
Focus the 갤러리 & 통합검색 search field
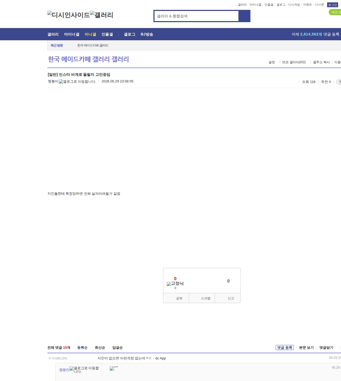tap(197, 16)
